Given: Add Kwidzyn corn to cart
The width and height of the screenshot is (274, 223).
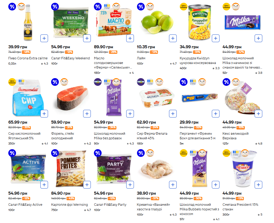Looking at the screenshot, I should click(216, 38).
